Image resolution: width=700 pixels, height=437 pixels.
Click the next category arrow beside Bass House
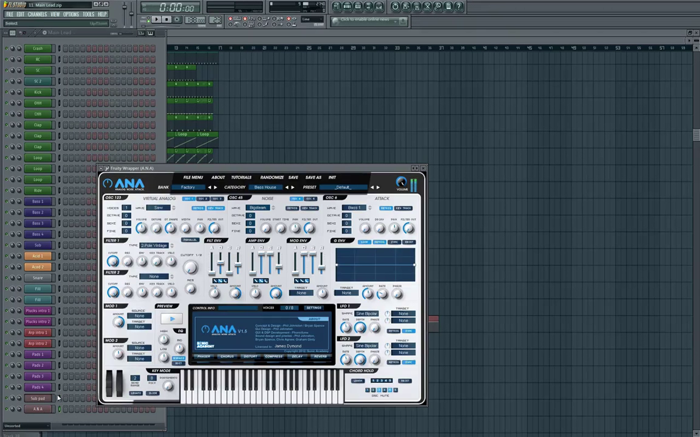[x=294, y=188]
